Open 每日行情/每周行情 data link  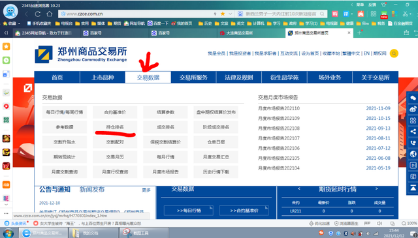point(65,112)
